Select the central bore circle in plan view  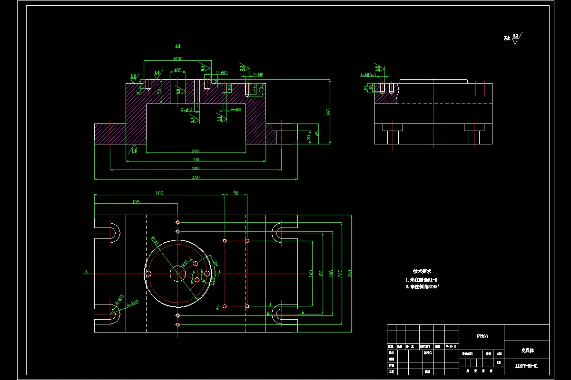point(177,273)
